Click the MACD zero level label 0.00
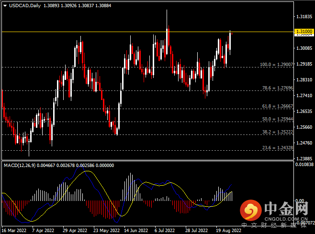The width and height of the screenshot is (315, 234). (x=300, y=201)
